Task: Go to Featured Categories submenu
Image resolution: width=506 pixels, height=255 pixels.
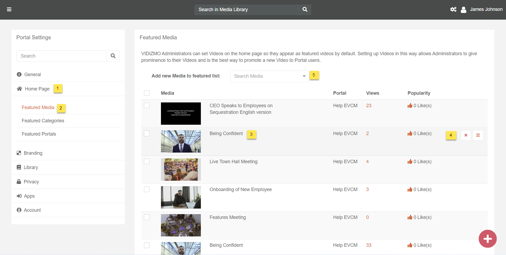Action: click(x=43, y=121)
